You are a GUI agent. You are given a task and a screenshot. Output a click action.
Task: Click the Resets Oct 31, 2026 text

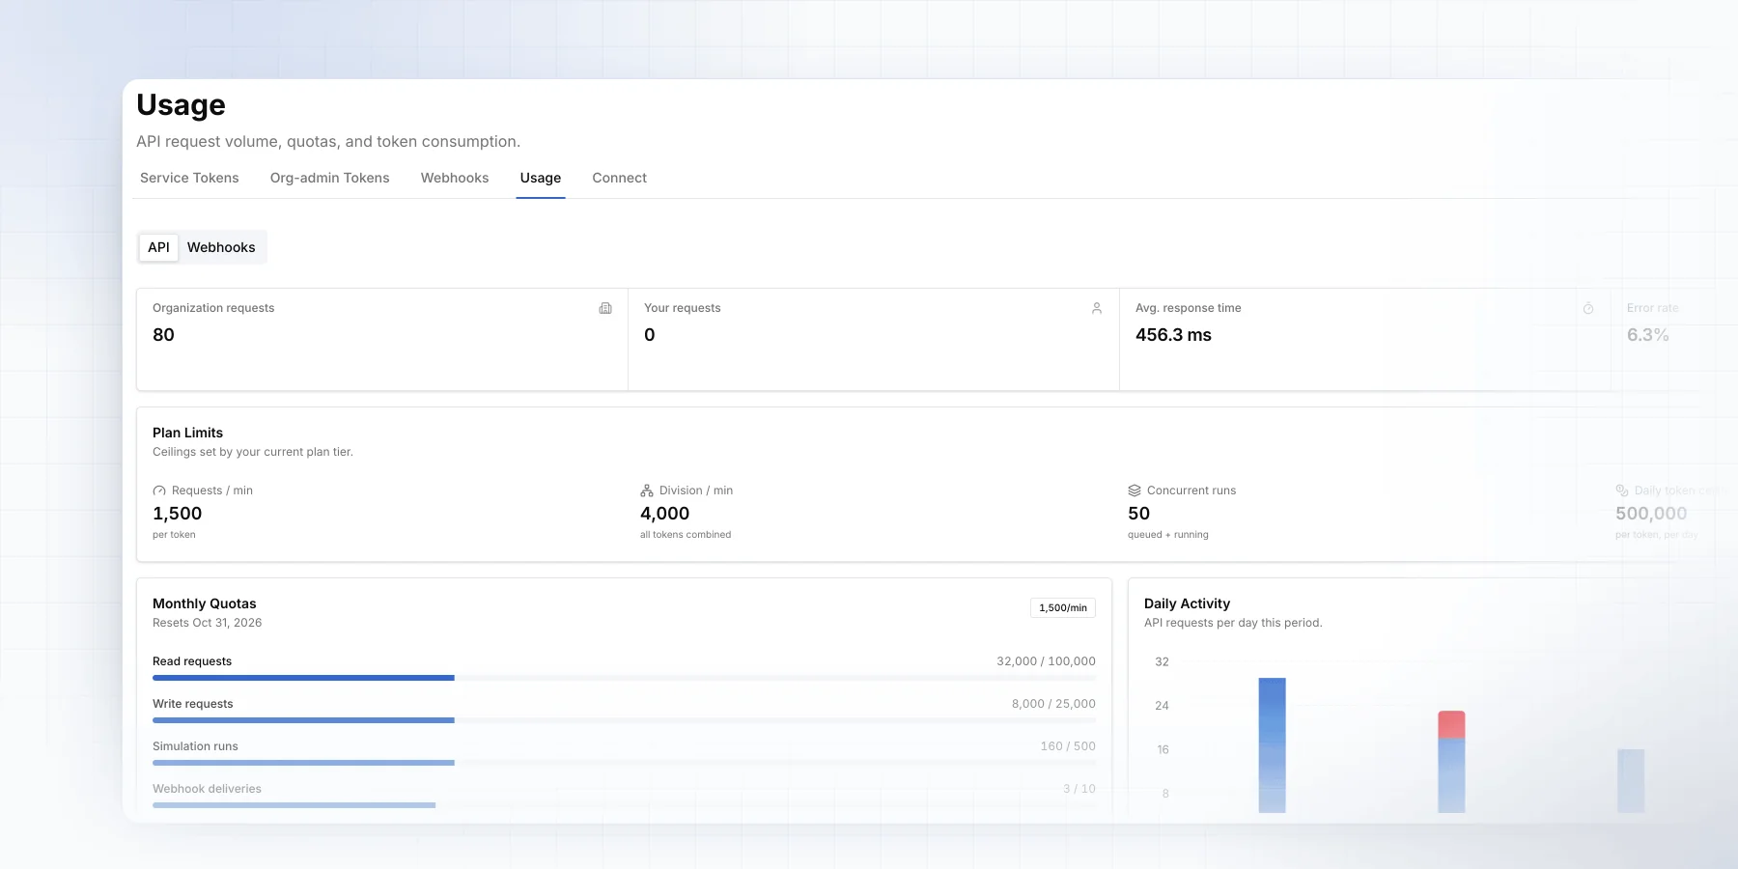(x=208, y=623)
